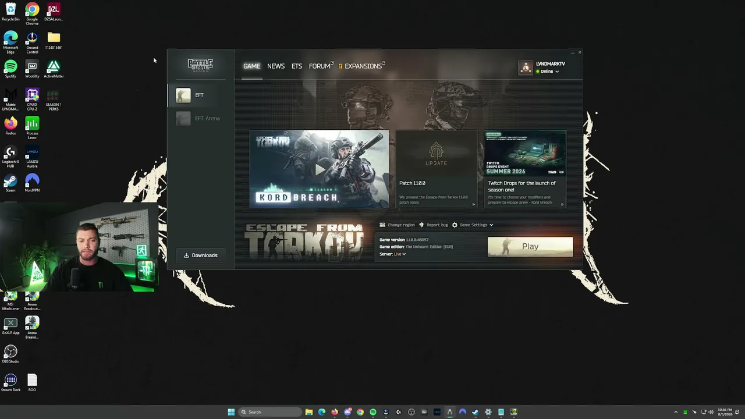
Task: Select MSI Afterburner desktop shortcut
Action: pyautogui.click(x=10, y=301)
